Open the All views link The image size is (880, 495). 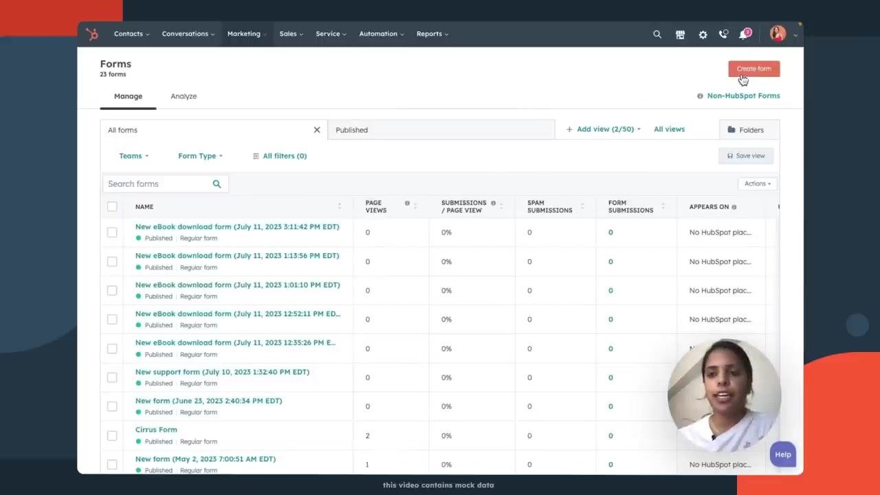click(669, 129)
